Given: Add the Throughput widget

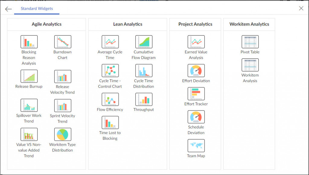Looking at the screenshot, I should [x=144, y=99].
